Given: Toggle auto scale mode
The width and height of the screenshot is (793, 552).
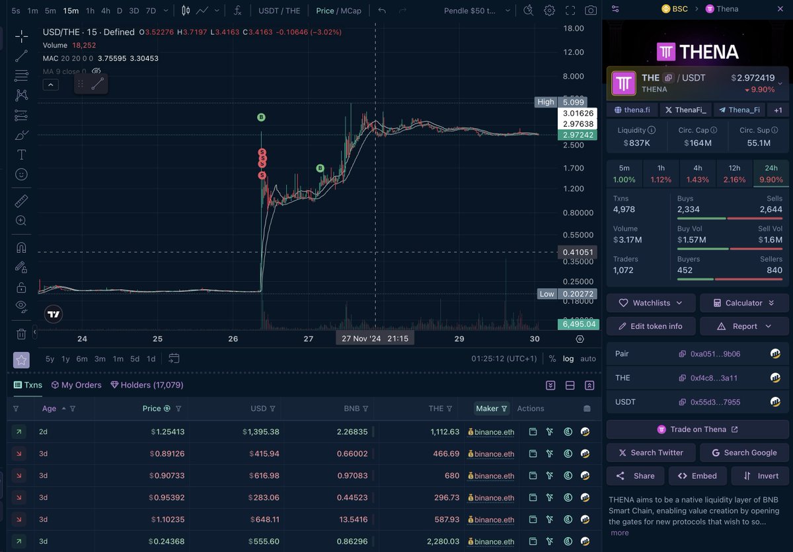Looking at the screenshot, I should (587, 359).
